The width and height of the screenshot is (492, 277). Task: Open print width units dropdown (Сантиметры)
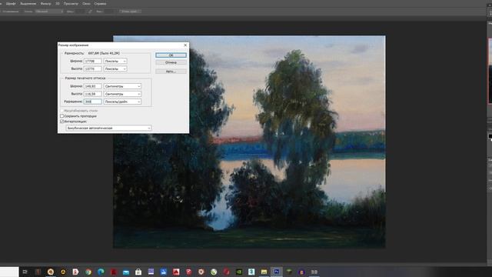click(122, 86)
